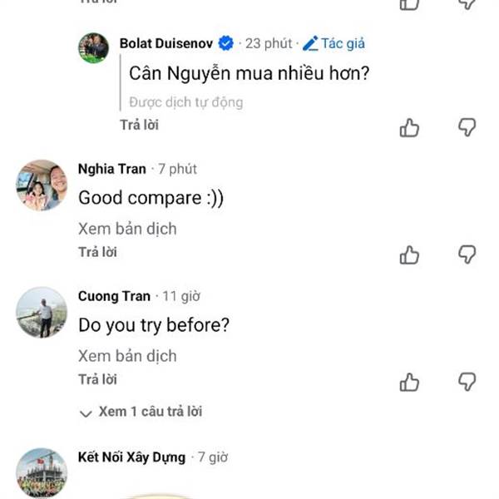Click the verified badge next to Bolat Duisenov
The width and height of the screenshot is (499, 499).
click(x=225, y=43)
